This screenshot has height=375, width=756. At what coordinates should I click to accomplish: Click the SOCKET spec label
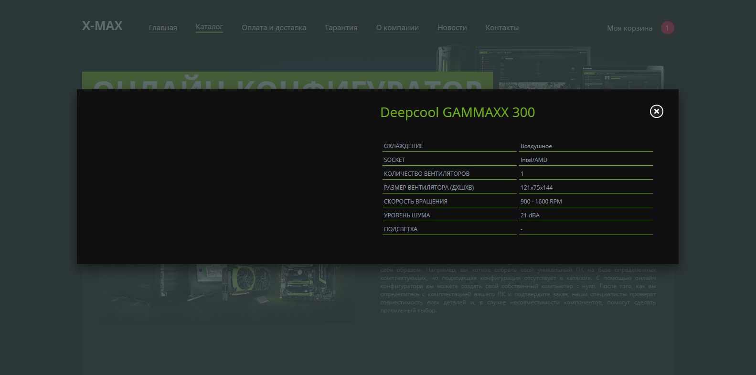[394, 160]
